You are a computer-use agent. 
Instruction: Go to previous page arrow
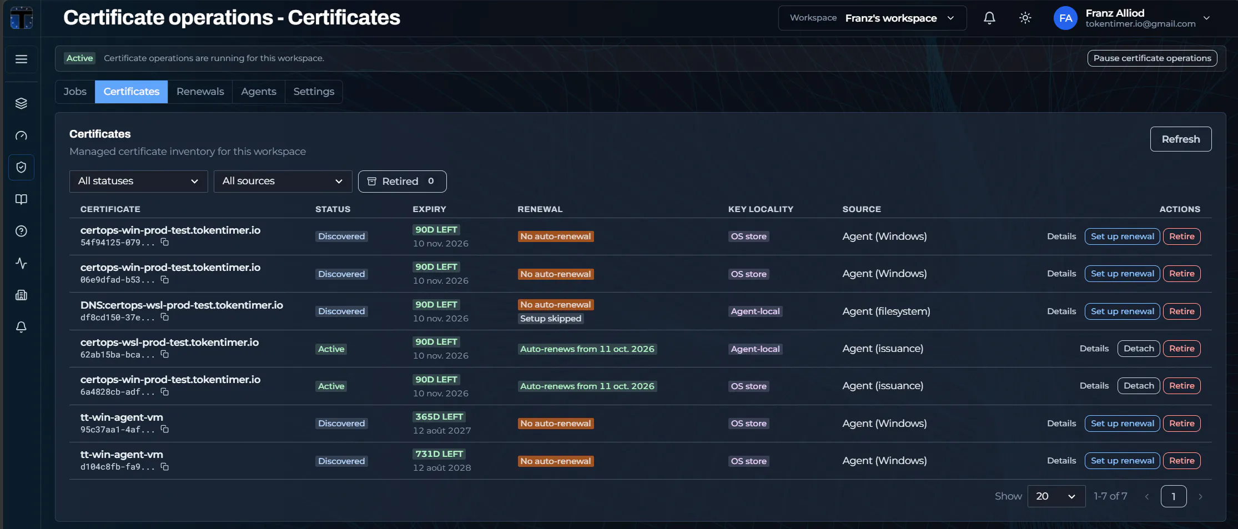[x=1147, y=496]
